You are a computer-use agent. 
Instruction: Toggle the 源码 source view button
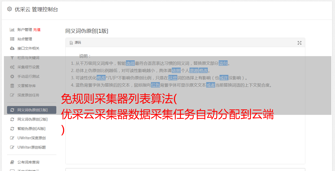click(75, 43)
